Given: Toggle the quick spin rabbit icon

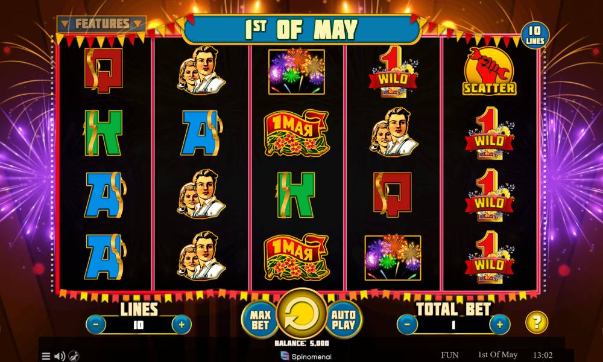Looking at the screenshot, I should [74, 356].
